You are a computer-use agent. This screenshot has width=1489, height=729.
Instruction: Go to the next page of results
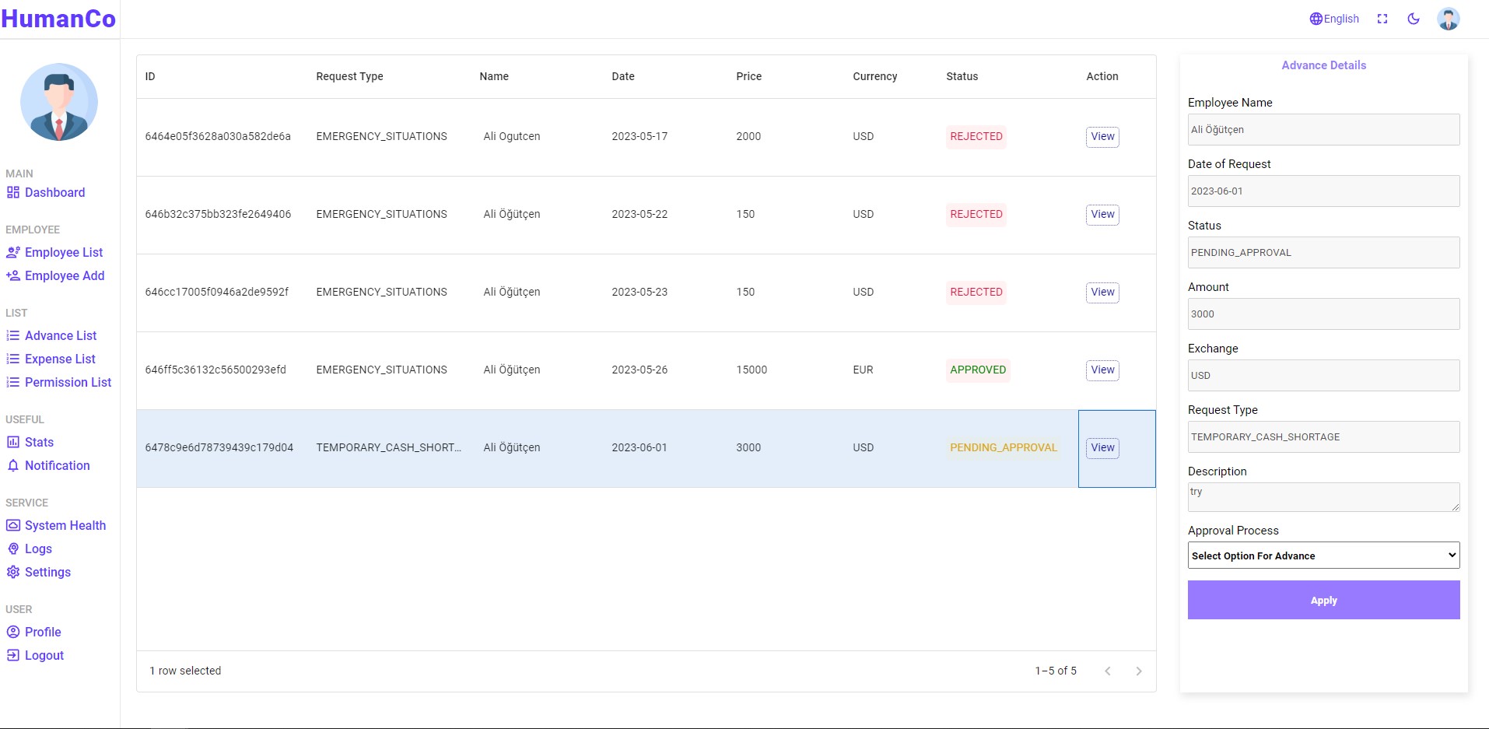click(x=1139, y=671)
